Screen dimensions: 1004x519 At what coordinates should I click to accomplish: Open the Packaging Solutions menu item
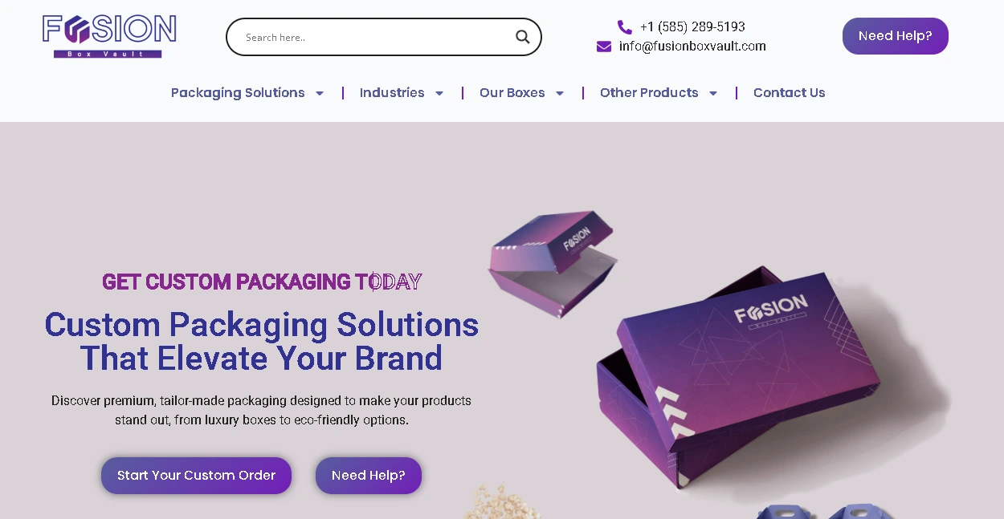coord(238,93)
